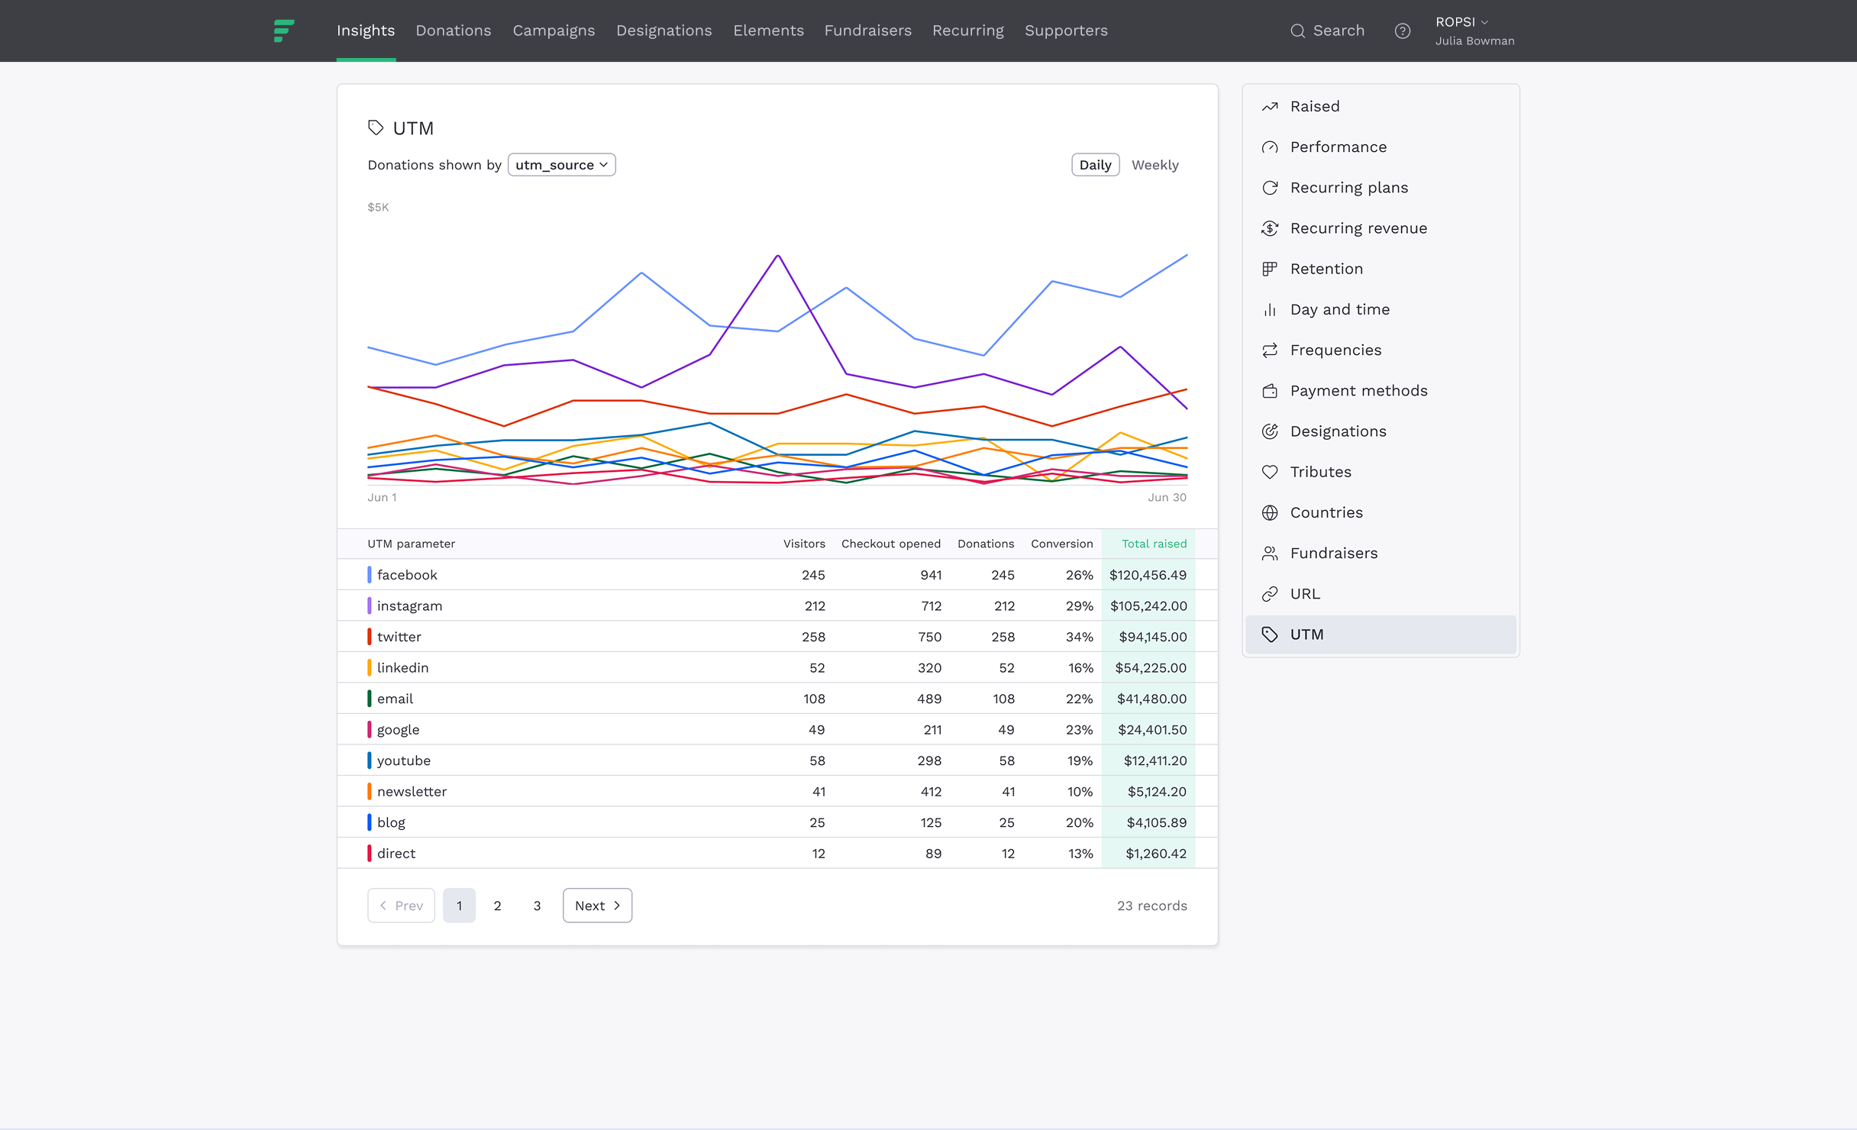The image size is (1857, 1130).
Task: Go to the Supporters tab
Action: point(1066,31)
